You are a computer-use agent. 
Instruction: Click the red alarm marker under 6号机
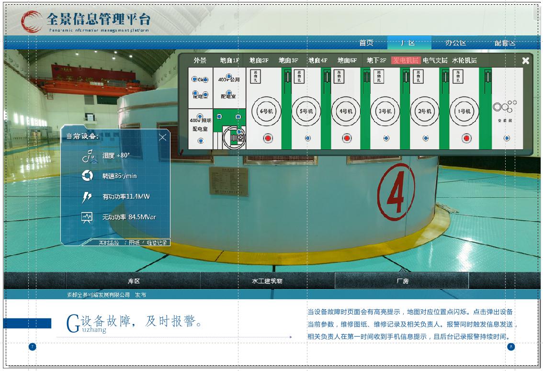(268, 138)
